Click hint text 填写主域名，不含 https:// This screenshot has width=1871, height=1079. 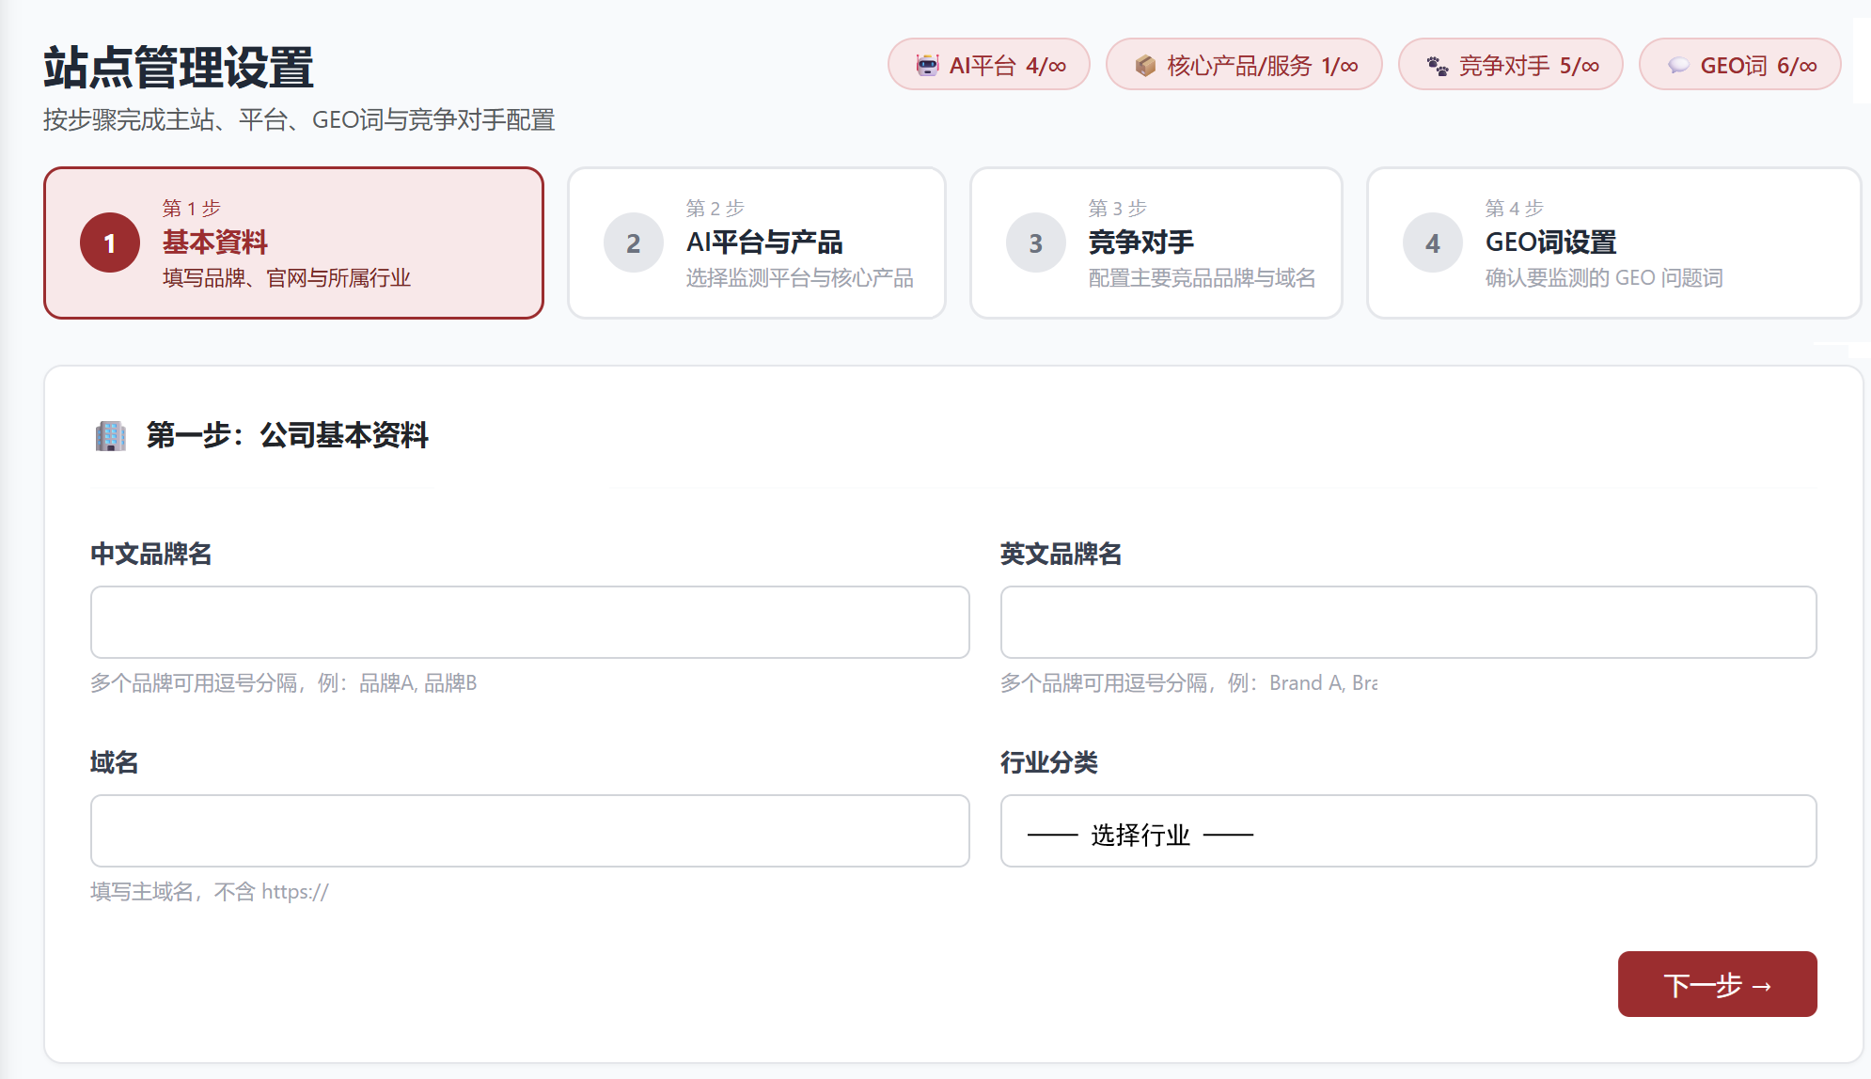tap(210, 892)
